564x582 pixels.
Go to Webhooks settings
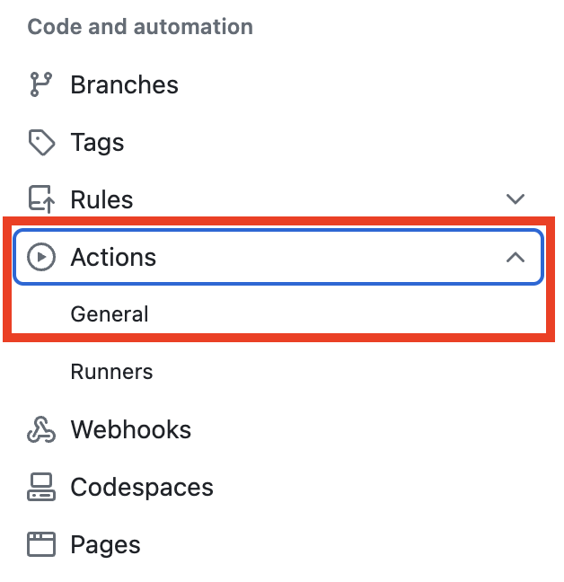click(x=130, y=429)
